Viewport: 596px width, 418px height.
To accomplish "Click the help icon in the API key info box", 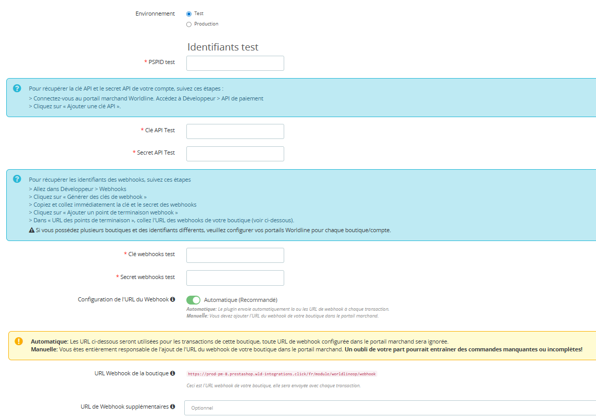I will point(17,88).
